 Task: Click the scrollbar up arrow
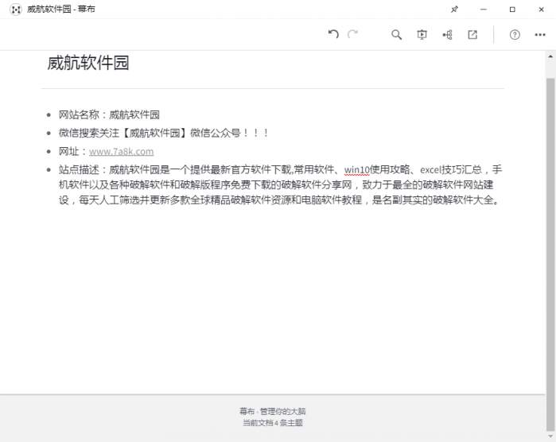coord(550,56)
